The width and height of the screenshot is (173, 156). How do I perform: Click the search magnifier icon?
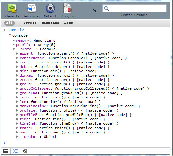coord(107,8)
